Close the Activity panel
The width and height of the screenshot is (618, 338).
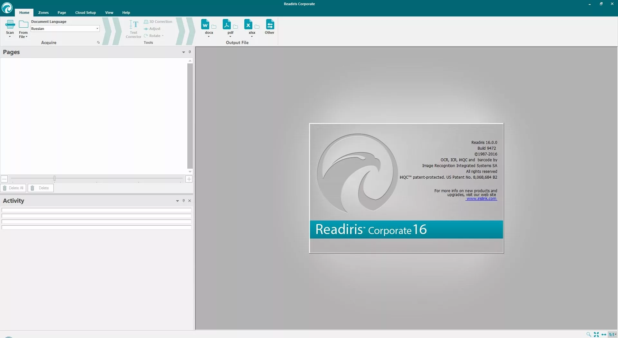(x=190, y=201)
